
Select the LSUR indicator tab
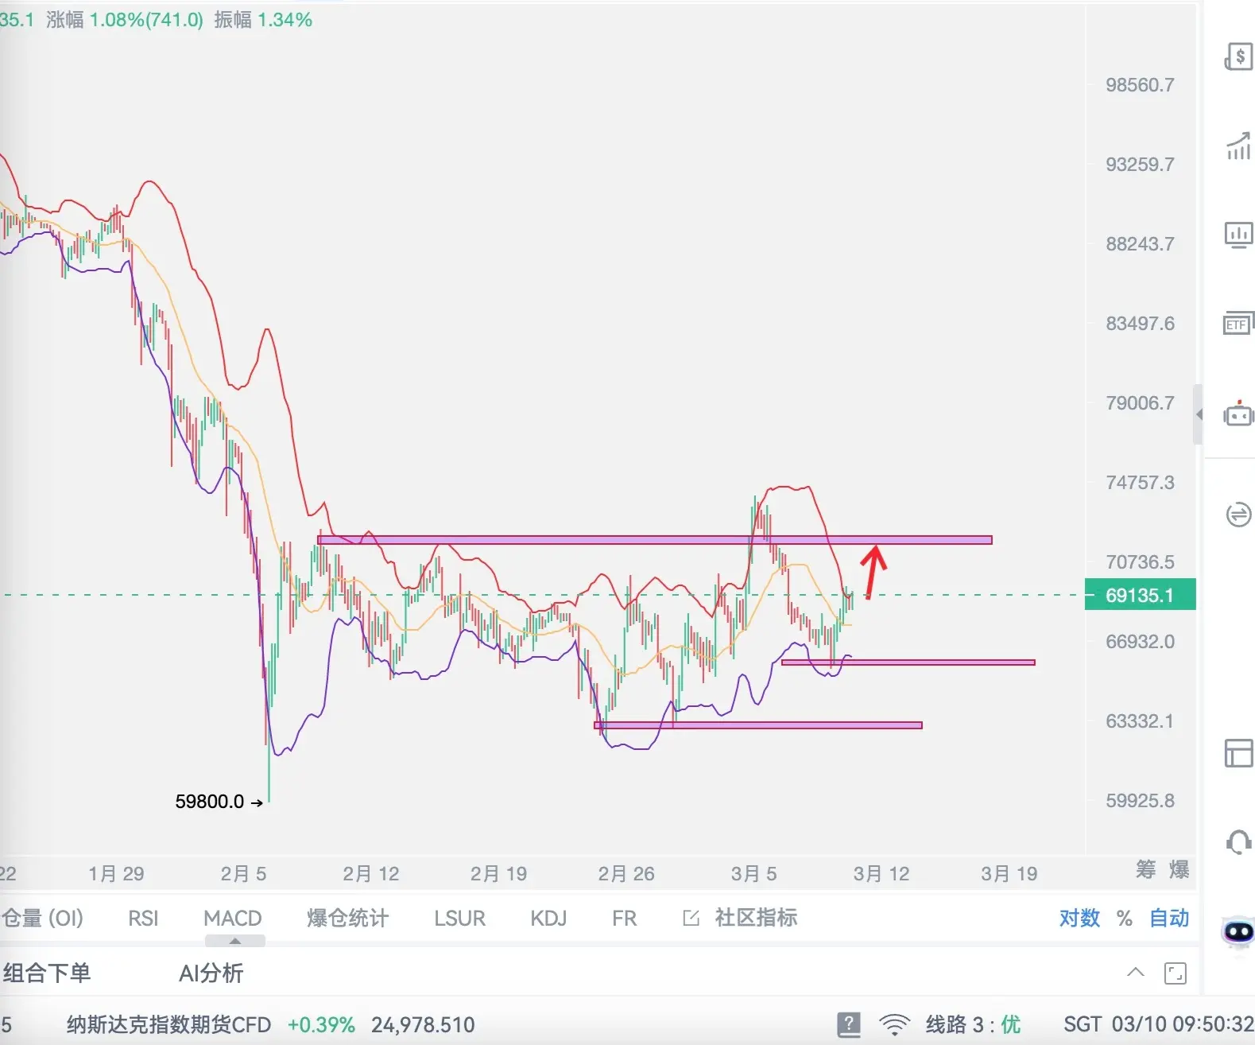tap(459, 919)
